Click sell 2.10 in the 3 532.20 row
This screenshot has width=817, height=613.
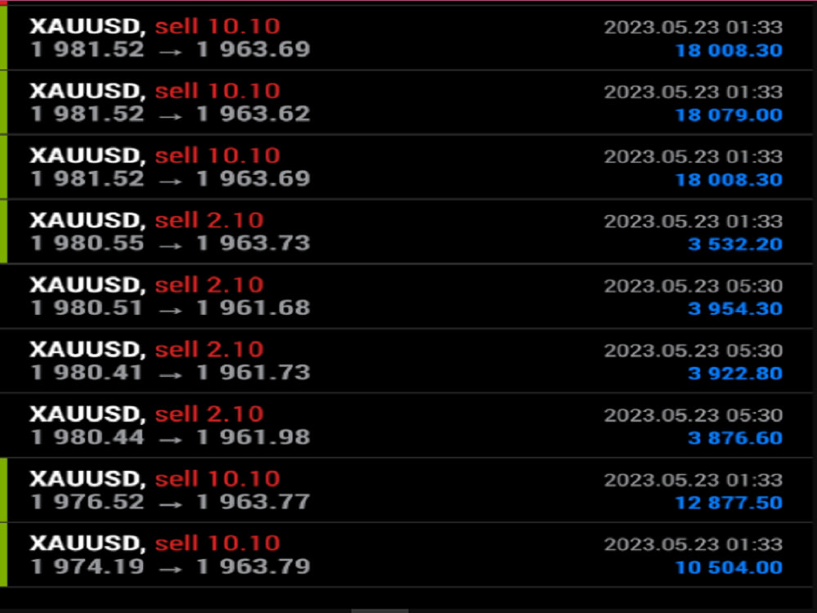pos(209,220)
